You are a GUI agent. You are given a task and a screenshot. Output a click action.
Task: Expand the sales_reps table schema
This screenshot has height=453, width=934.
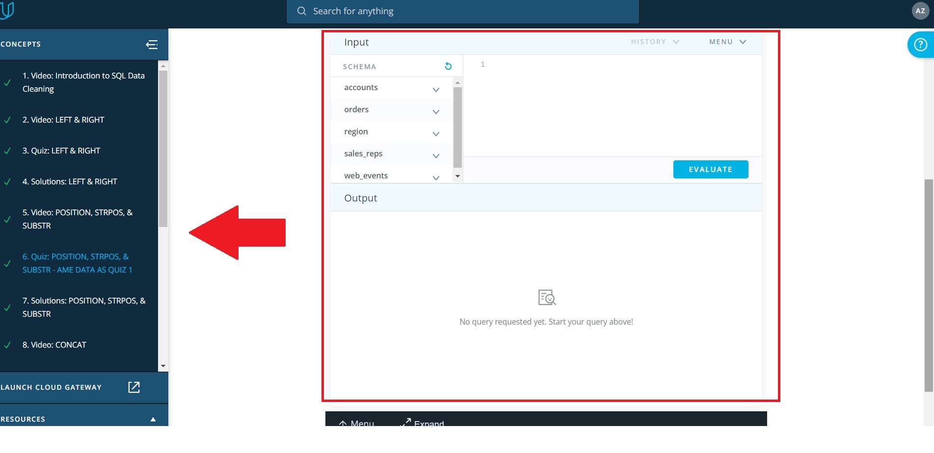(435, 156)
